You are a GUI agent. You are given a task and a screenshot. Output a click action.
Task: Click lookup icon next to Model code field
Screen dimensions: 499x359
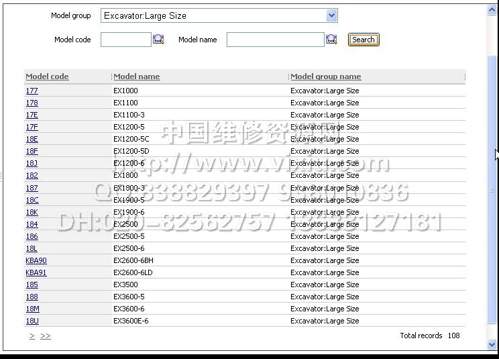(x=158, y=40)
